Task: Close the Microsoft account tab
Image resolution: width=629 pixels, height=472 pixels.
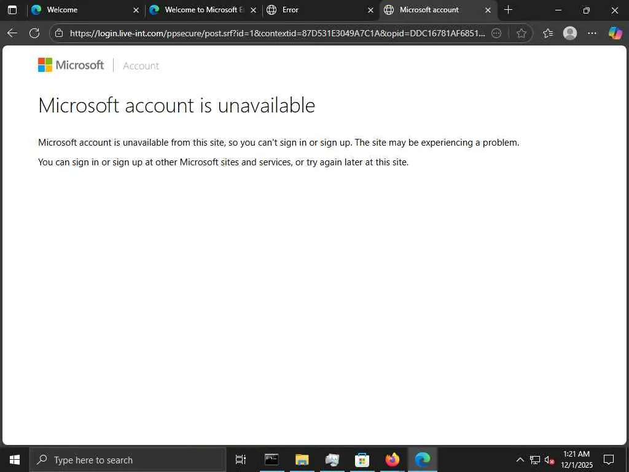Action: point(488,10)
